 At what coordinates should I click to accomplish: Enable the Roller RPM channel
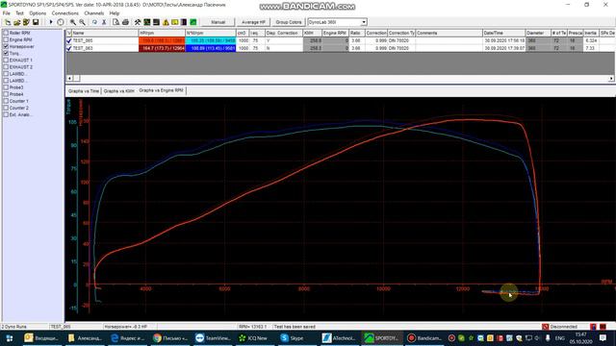pos(6,33)
